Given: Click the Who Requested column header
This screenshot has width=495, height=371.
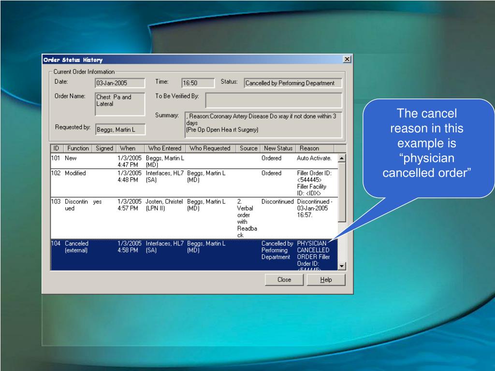Looking at the screenshot, I should (210, 148).
